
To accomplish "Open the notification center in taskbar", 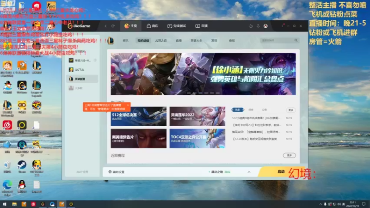I will pos(364,204).
